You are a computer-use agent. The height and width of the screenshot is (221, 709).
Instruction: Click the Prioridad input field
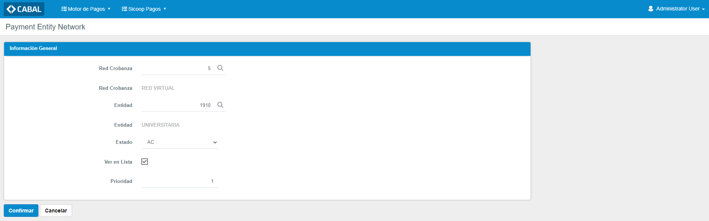(x=180, y=181)
